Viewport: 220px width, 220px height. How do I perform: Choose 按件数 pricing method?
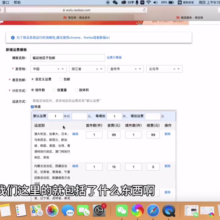(33, 90)
